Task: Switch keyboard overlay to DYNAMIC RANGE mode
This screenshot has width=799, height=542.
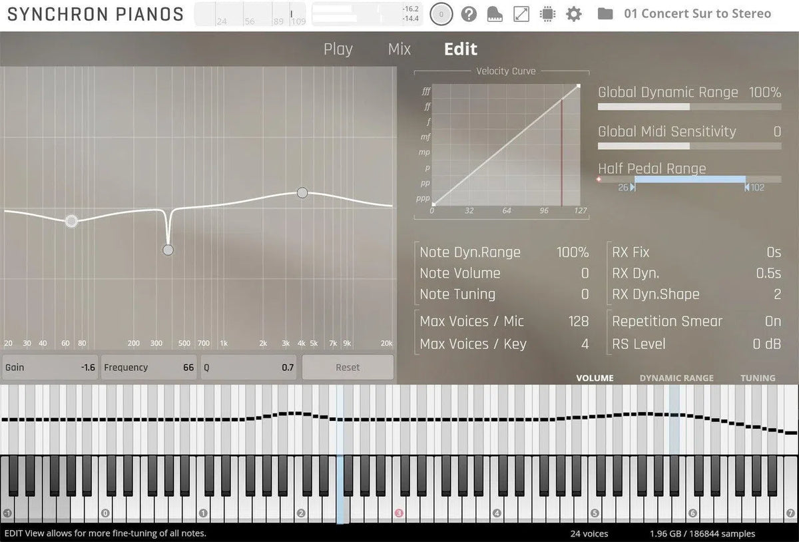Action: pyautogui.click(x=676, y=378)
